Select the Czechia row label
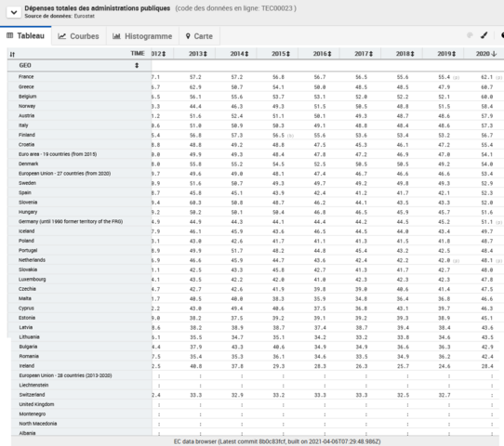Viewport: 504px width, 446px height. coord(27,289)
